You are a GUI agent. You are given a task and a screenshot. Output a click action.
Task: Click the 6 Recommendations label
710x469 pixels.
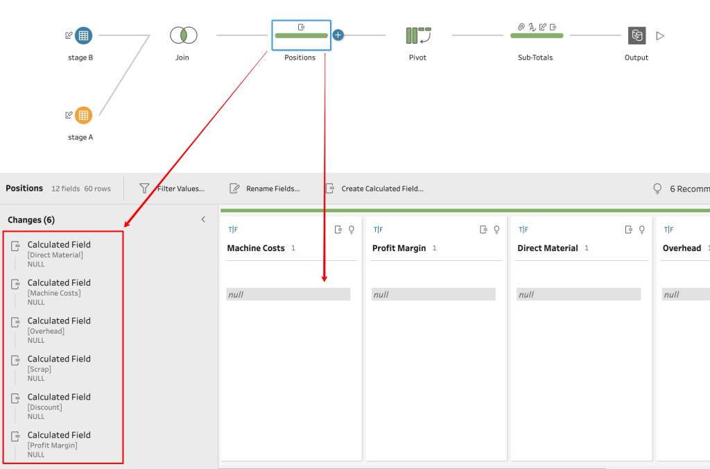pos(690,189)
